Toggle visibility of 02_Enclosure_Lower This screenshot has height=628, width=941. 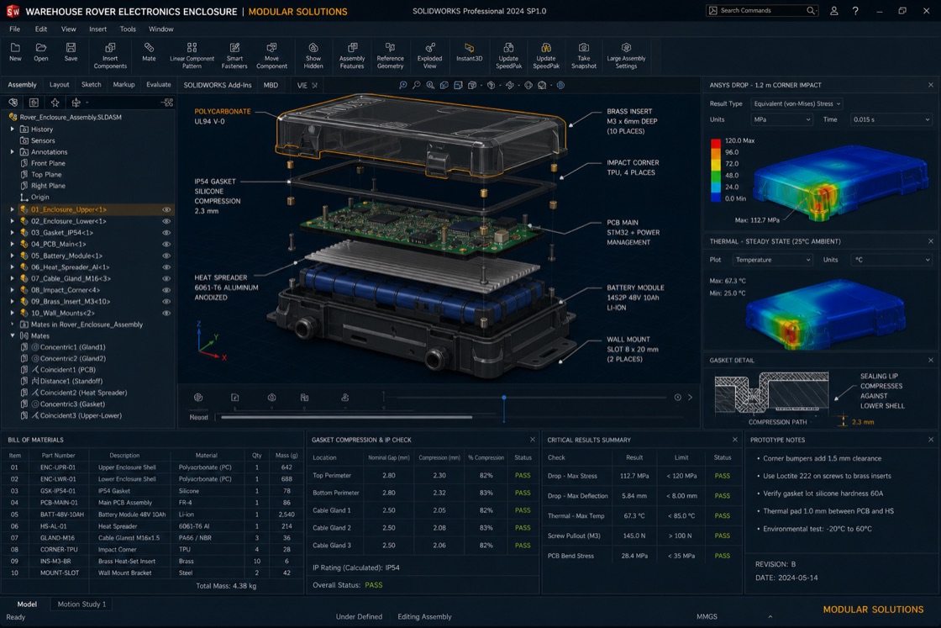pos(166,221)
